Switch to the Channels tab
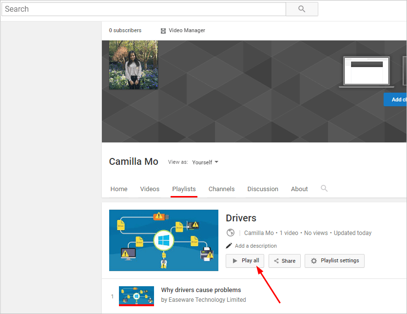Viewport: 407px width, 314px height. pos(221,189)
